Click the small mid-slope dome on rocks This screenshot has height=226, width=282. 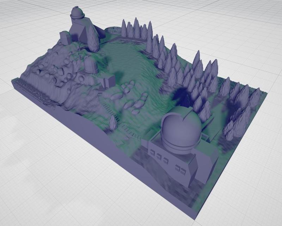coord(91,65)
